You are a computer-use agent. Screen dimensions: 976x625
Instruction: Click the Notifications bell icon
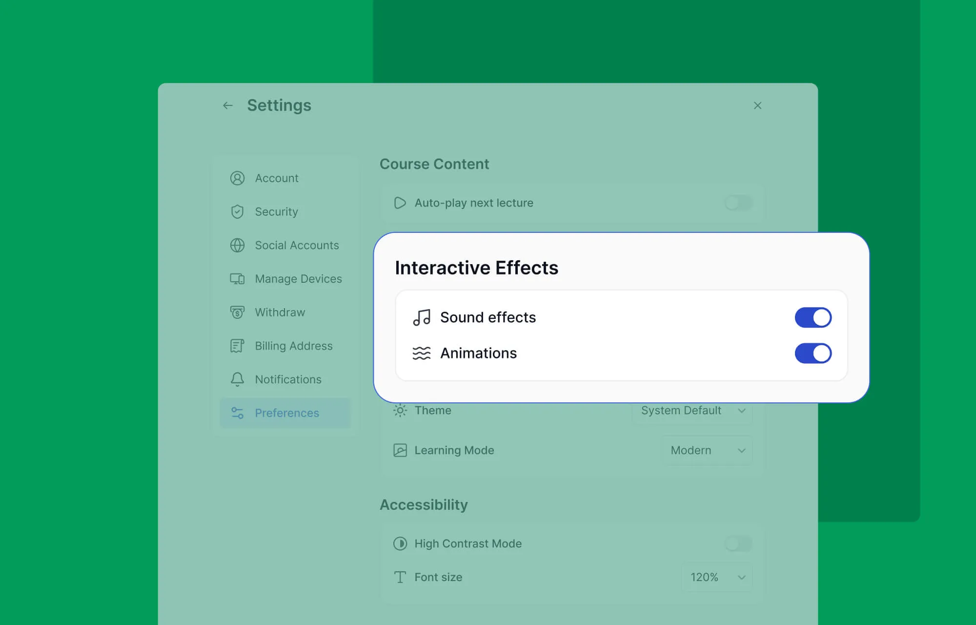click(x=237, y=379)
